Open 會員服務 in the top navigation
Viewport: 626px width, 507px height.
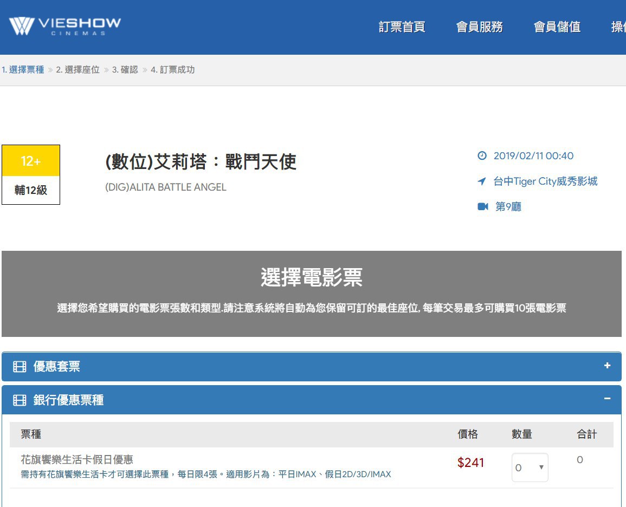(479, 27)
